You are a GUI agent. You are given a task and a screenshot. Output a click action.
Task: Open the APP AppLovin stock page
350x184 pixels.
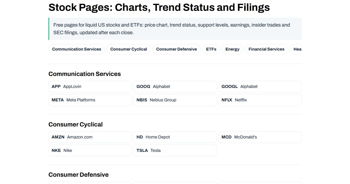tap(90, 87)
